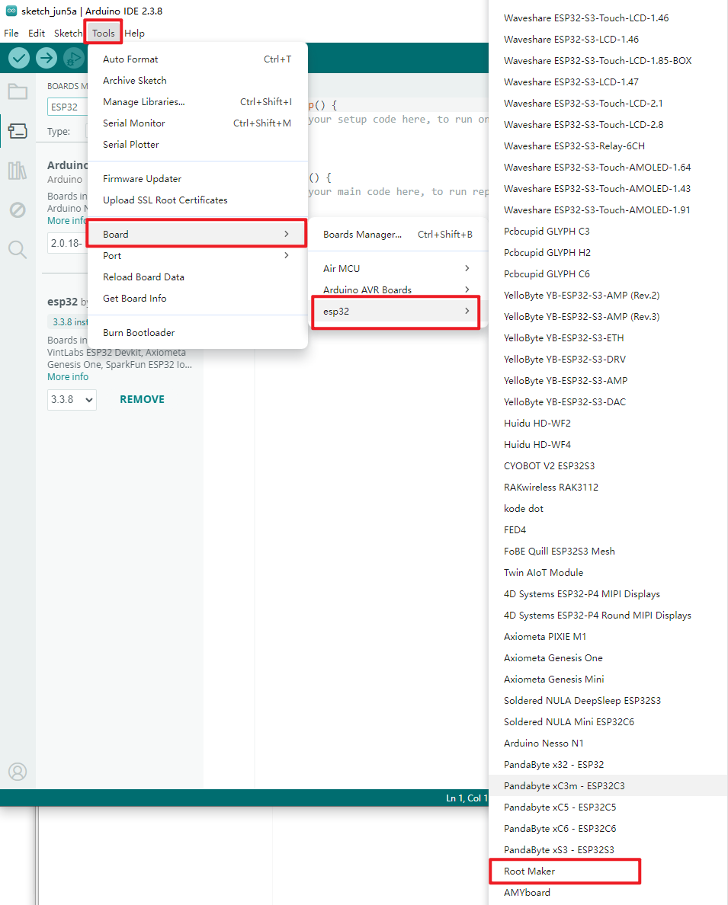The width and height of the screenshot is (728, 905).
Task: Click the ESP32 boards search field
Action: (x=67, y=107)
